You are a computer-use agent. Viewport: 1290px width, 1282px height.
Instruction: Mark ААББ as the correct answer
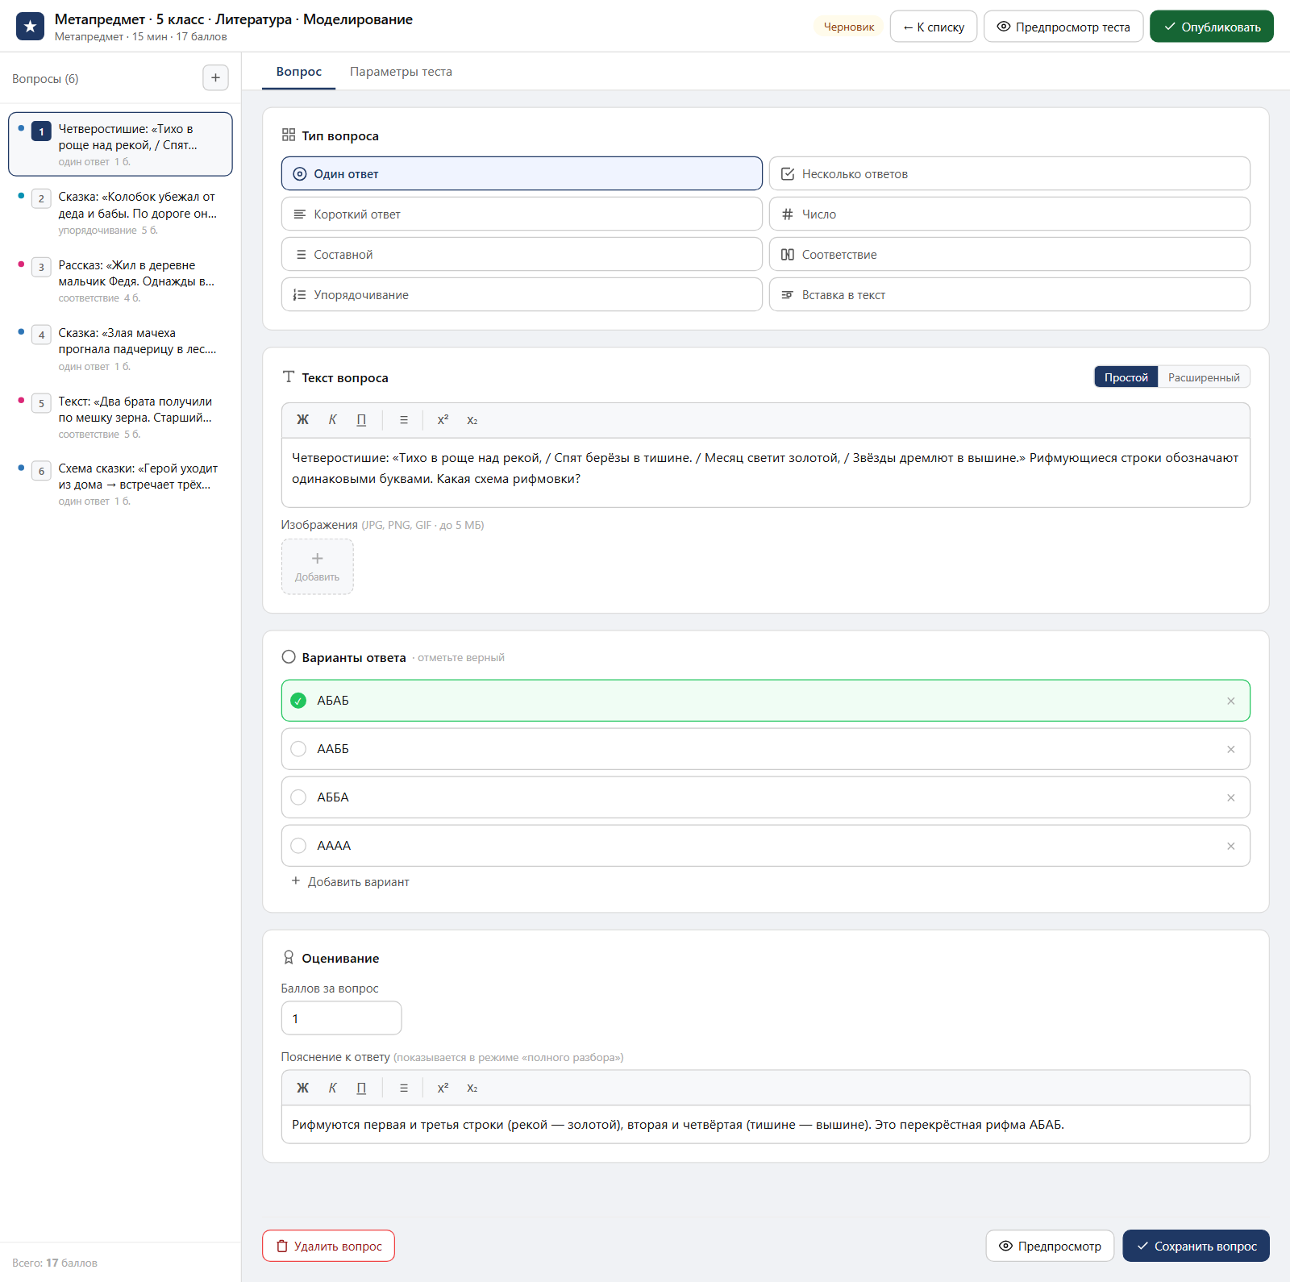(298, 749)
